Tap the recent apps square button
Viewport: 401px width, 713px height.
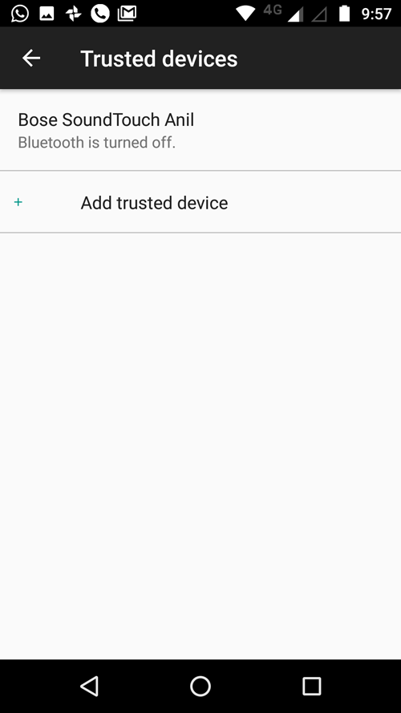[311, 686]
